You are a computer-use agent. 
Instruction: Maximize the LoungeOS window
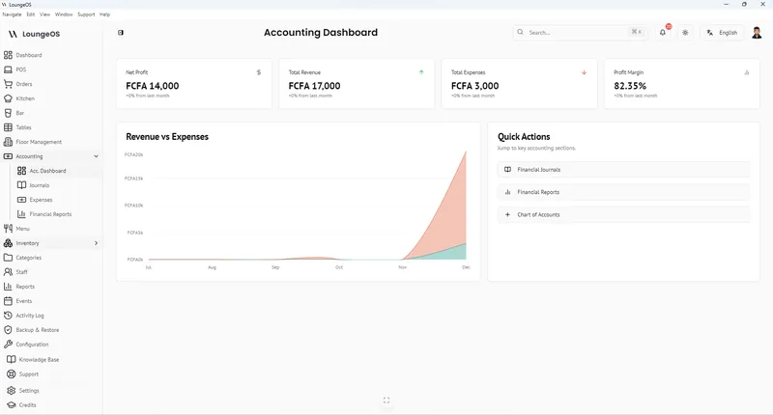point(744,5)
